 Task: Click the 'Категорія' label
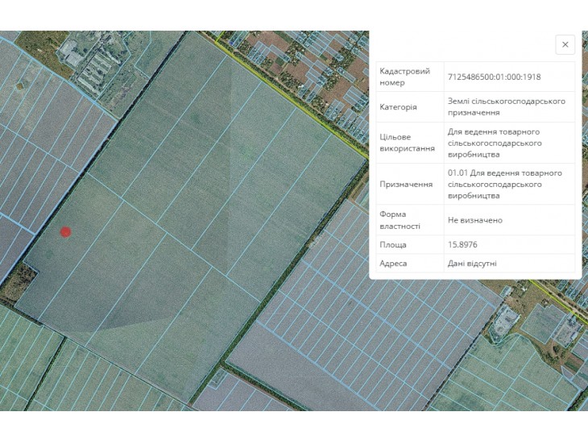point(398,107)
